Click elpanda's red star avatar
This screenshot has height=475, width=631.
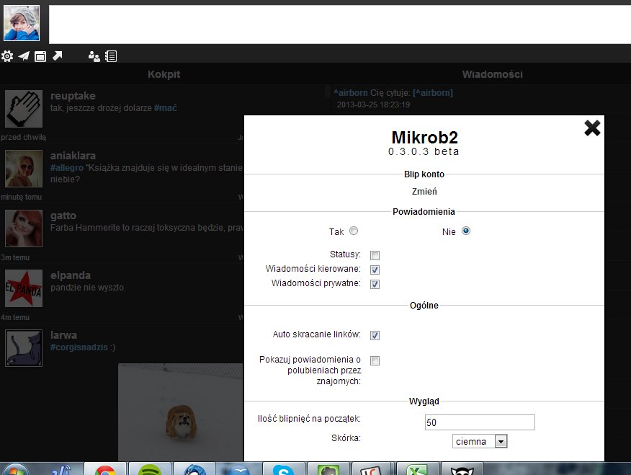click(24, 288)
